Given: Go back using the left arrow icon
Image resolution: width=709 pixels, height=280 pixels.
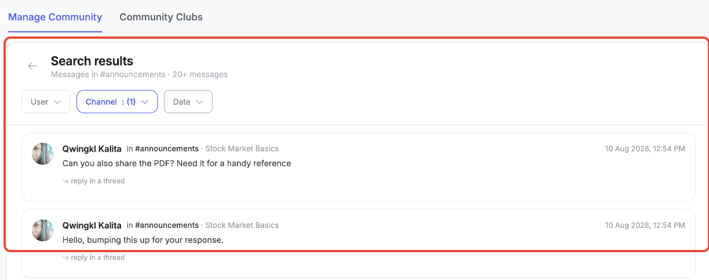Looking at the screenshot, I should click(32, 66).
